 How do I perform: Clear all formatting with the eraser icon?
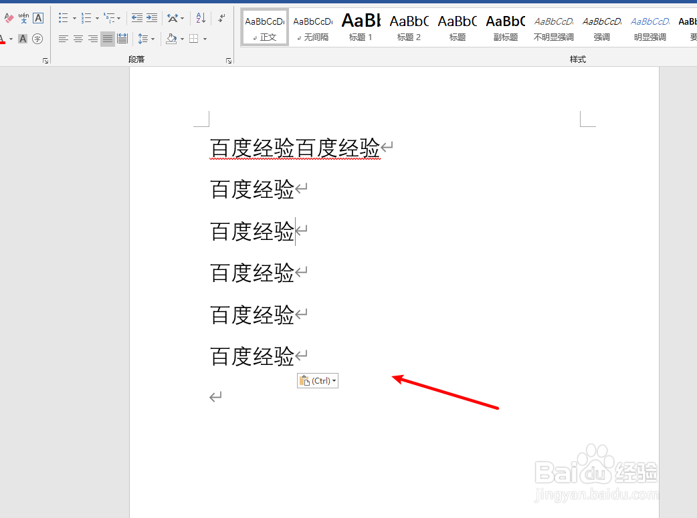tap(9, 18)
